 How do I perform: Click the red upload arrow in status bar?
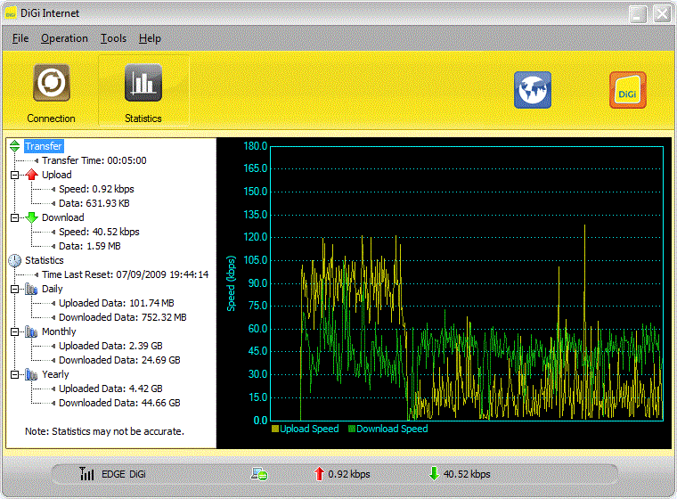pyautogui.click(x=319, y=474)
